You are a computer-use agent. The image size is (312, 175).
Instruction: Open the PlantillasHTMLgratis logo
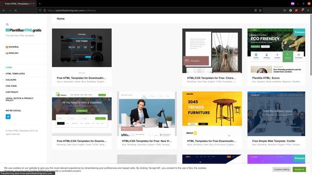coord(23,30)
